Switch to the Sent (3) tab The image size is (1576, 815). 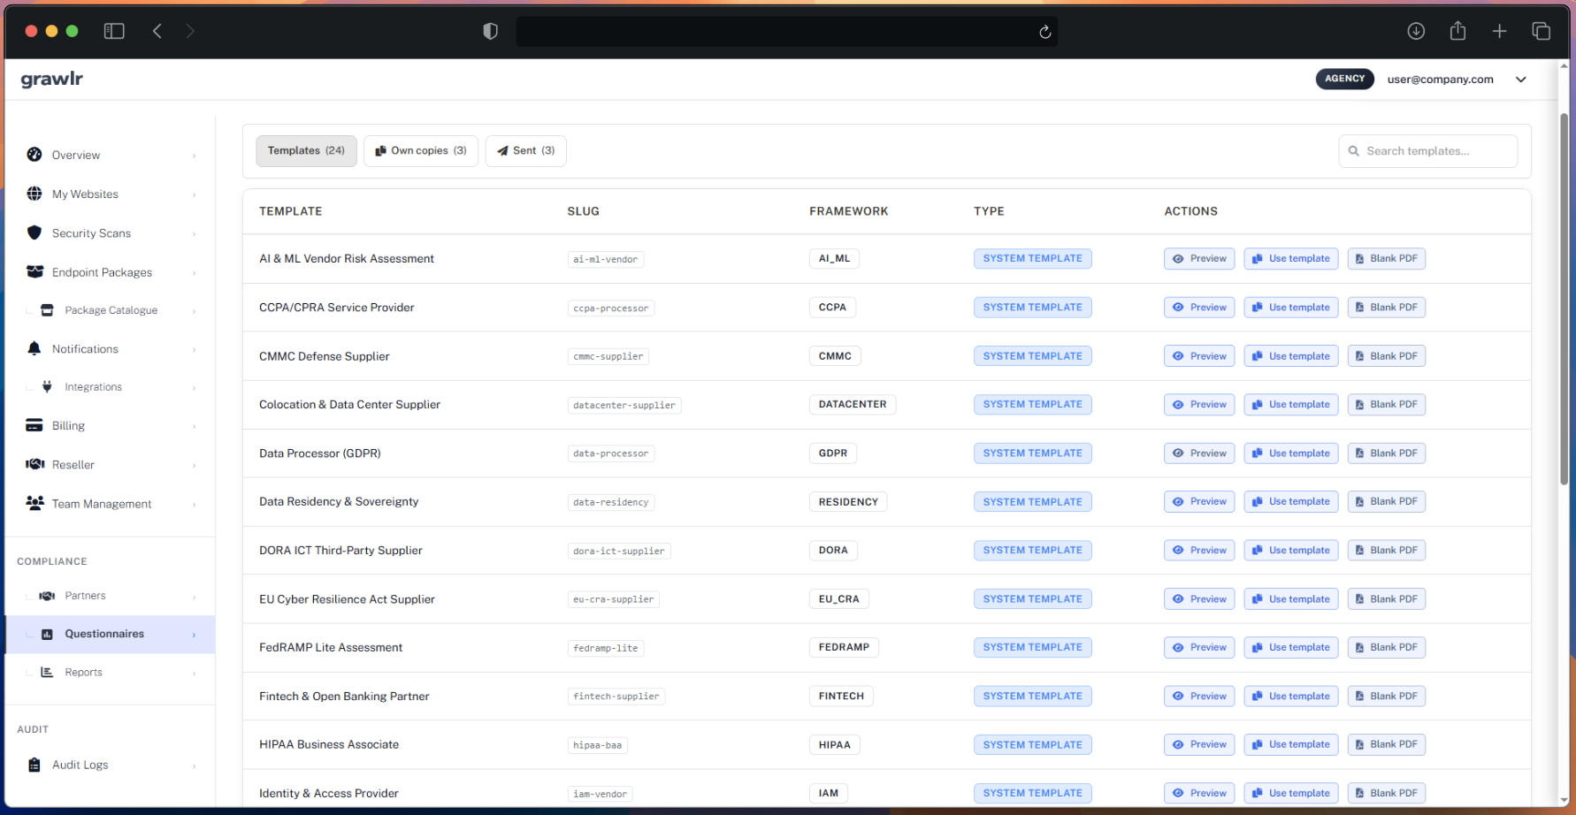click(525, 151)
